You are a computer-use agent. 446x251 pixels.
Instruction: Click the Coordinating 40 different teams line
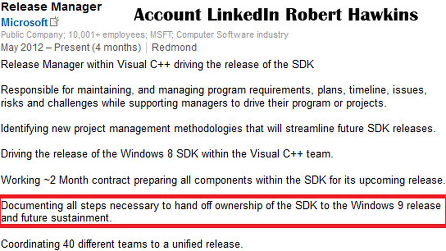(x=122, y=243)
